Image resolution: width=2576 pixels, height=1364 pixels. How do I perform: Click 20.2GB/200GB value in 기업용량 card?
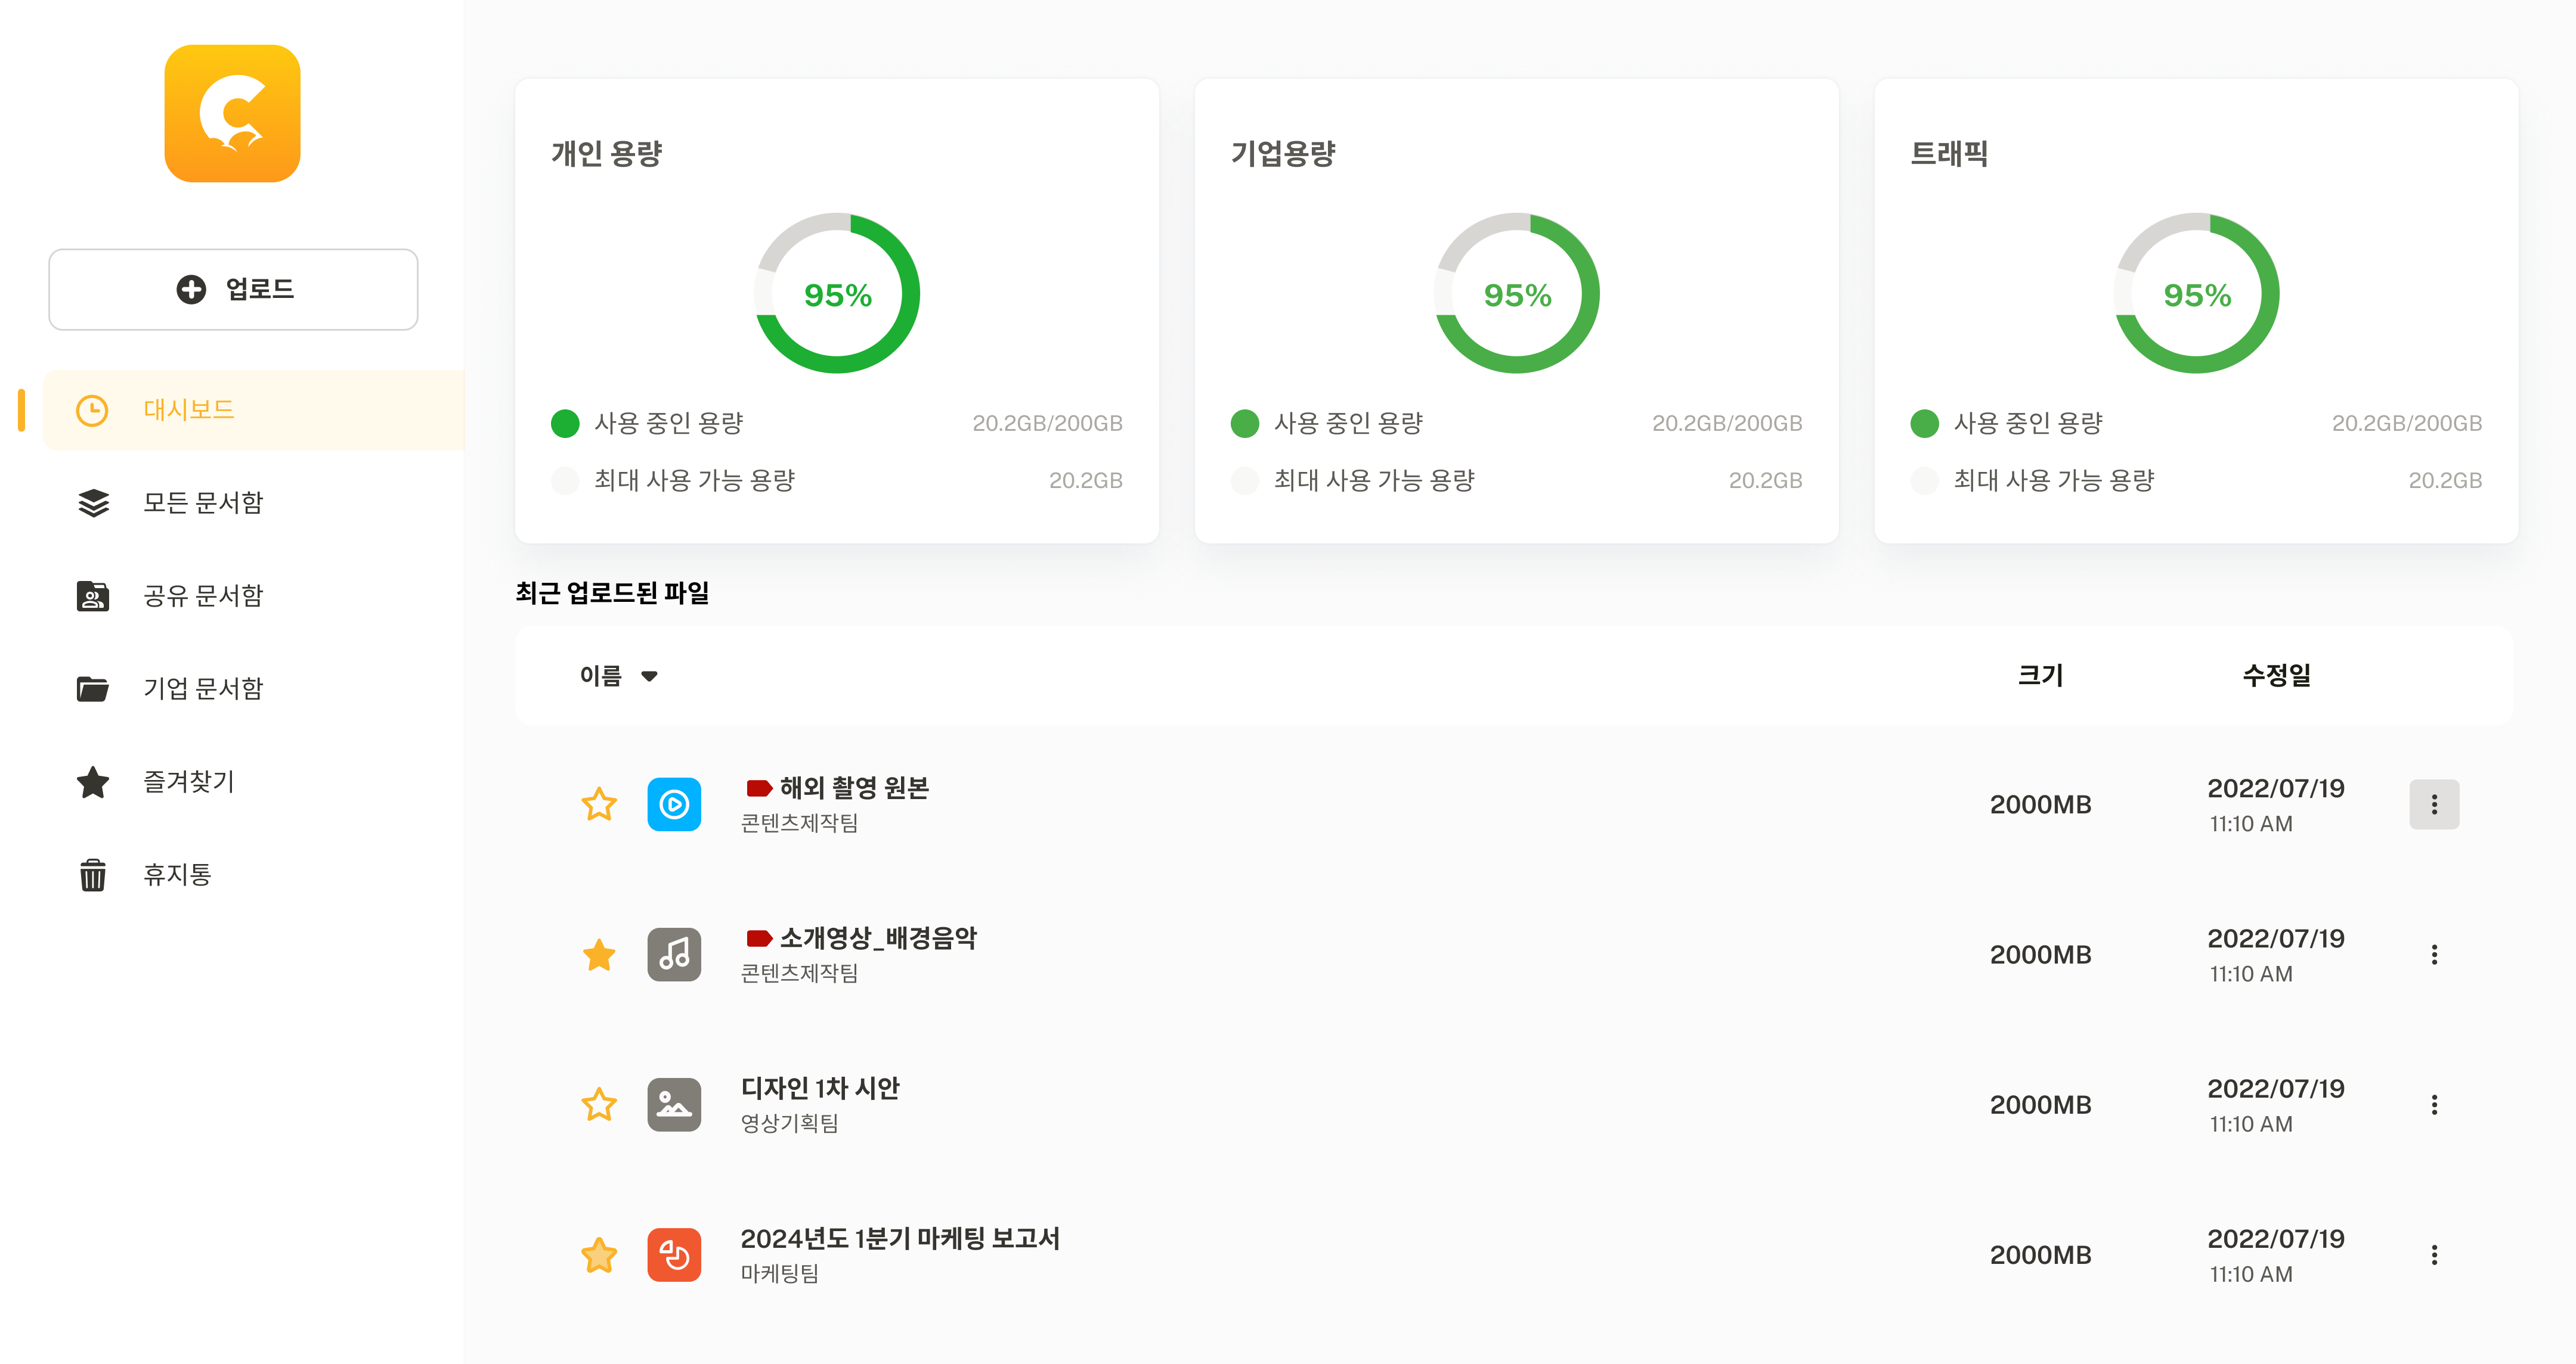pyautogui.click(x=1727, y=424)
